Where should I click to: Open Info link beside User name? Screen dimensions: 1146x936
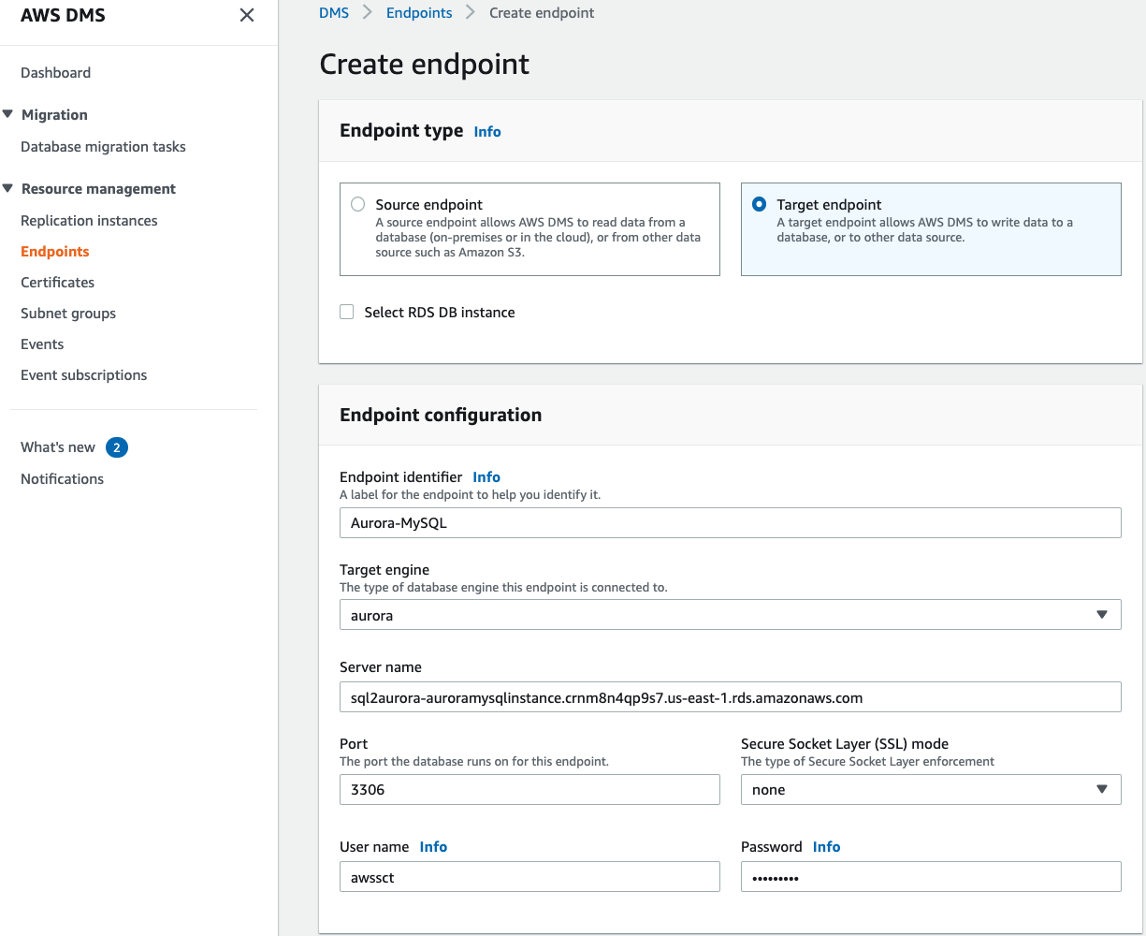[x=433, y=847]
